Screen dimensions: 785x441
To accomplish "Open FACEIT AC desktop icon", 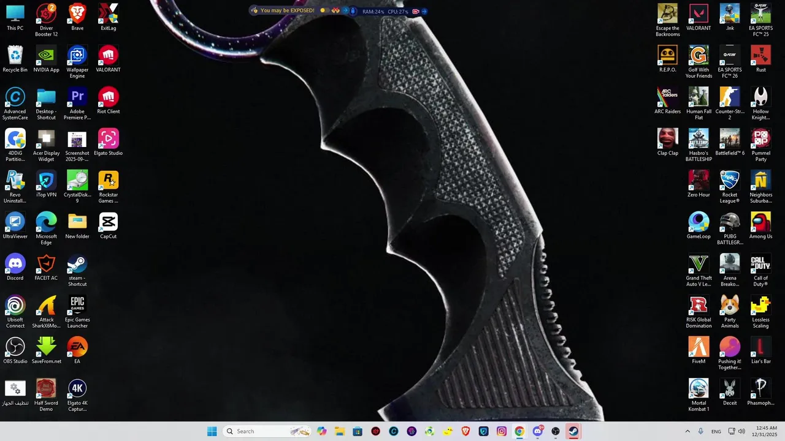I will click(x=46, y=268).
